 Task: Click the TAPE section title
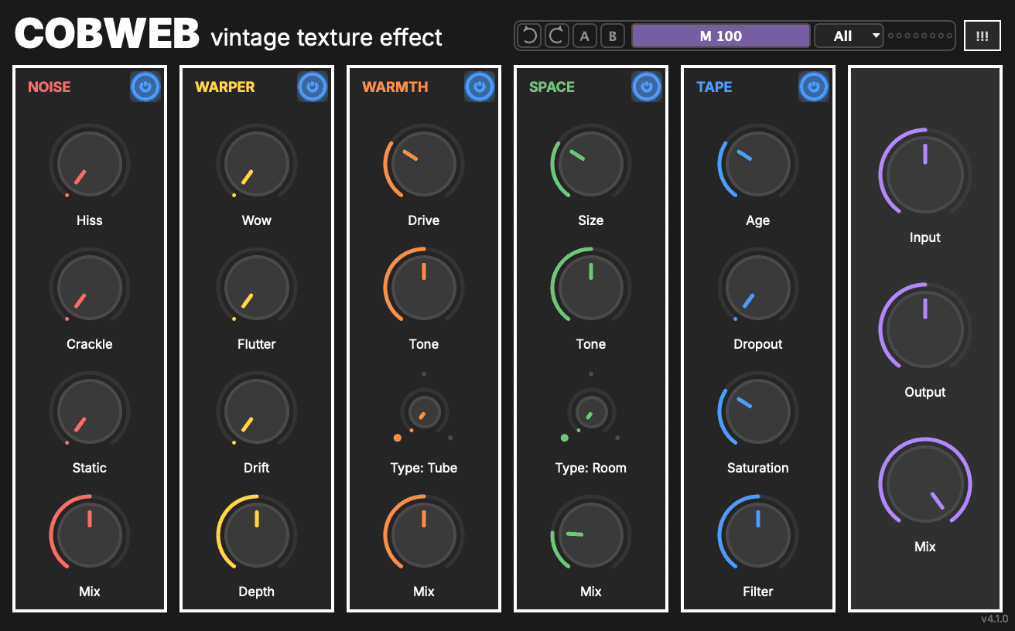coord(714,87)
